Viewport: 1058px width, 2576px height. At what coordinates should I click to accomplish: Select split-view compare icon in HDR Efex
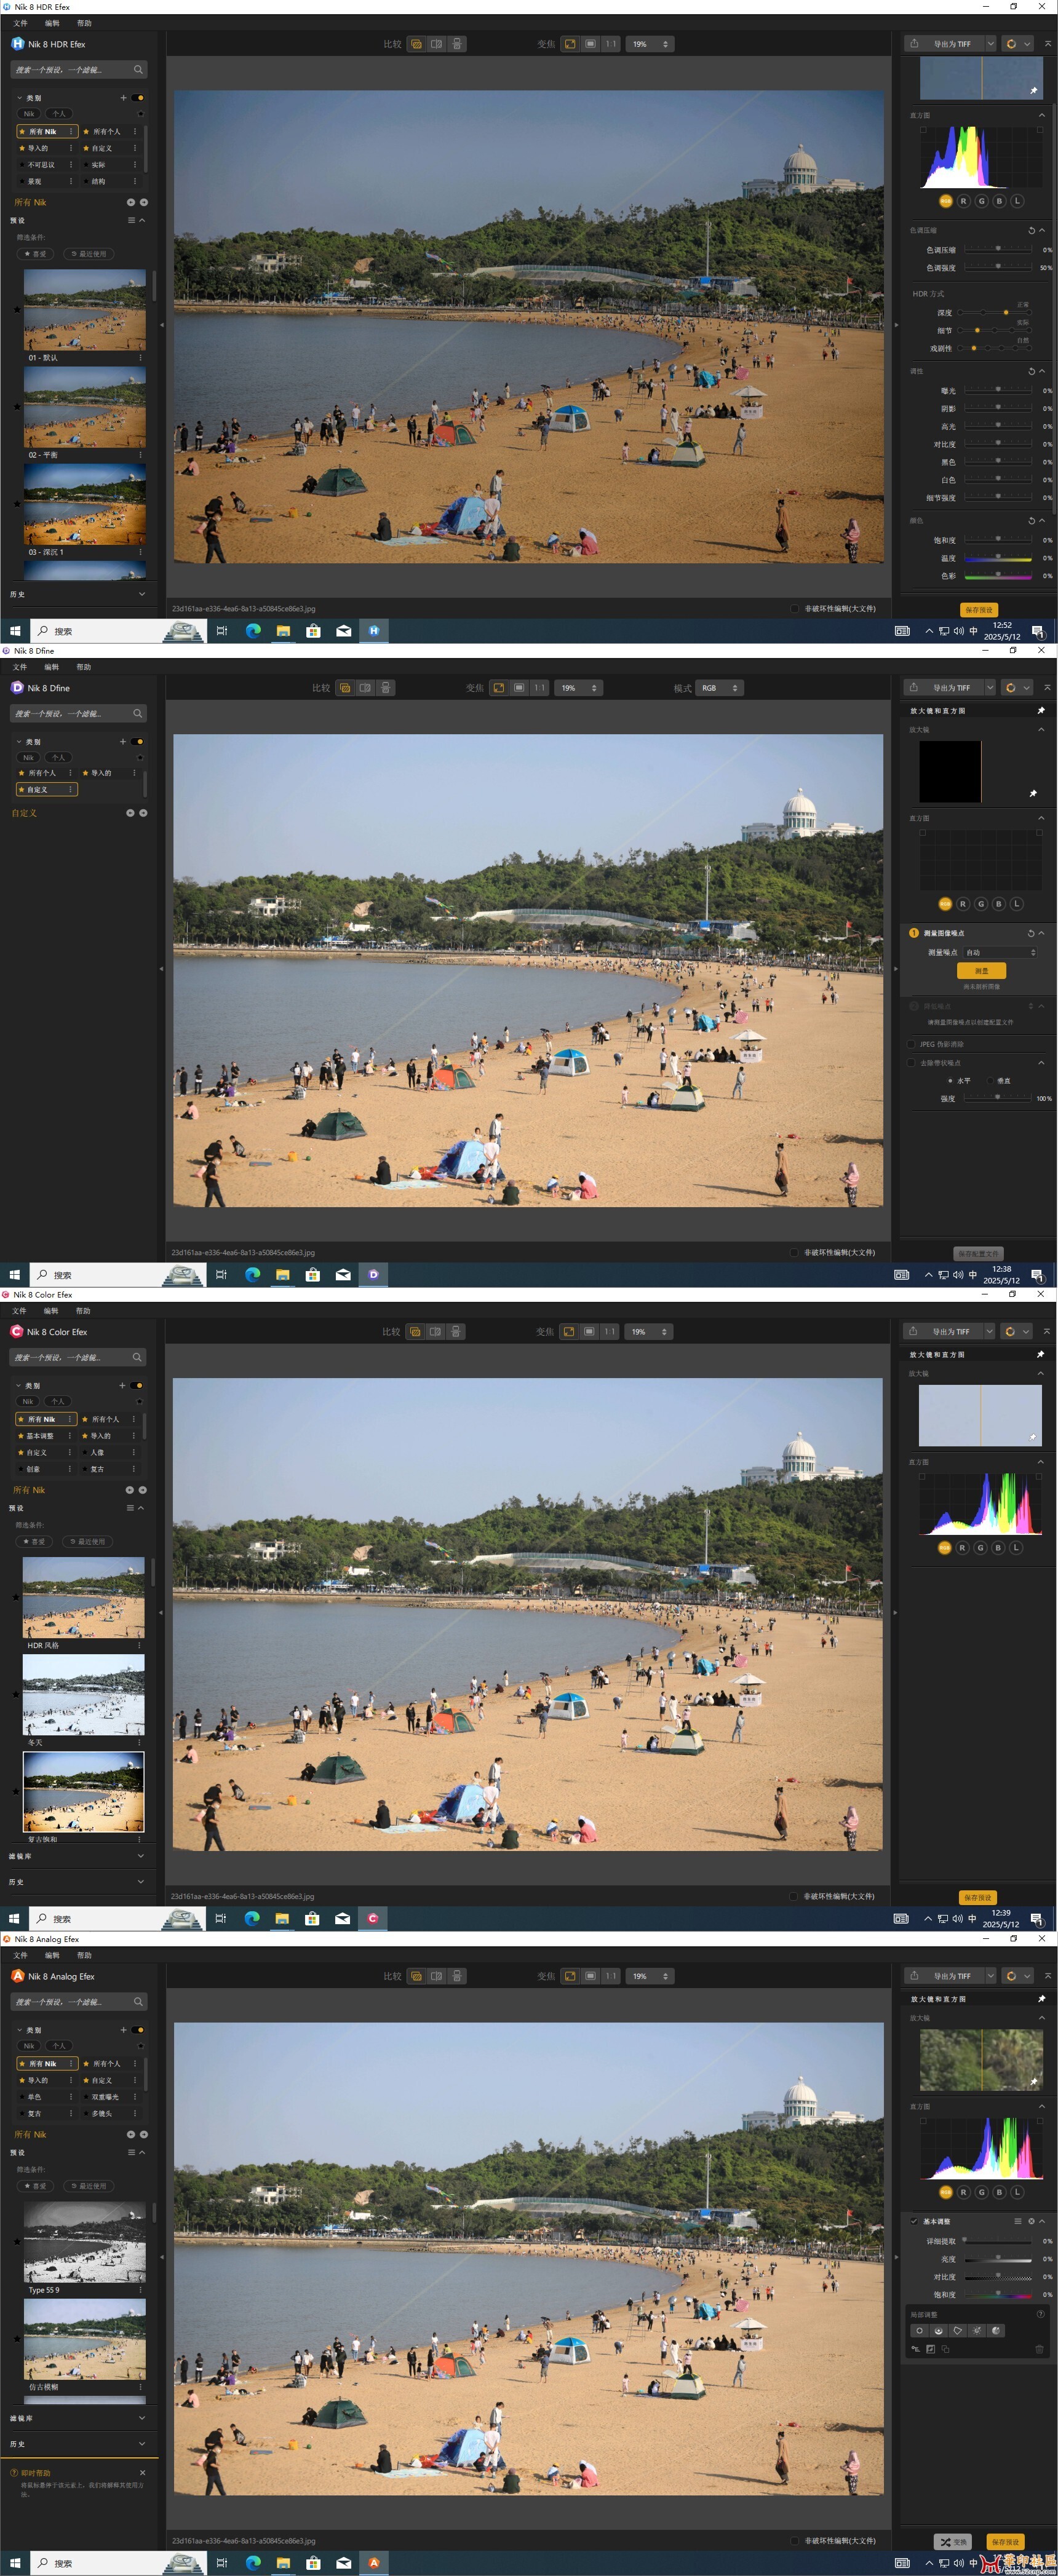coord(457,44)
